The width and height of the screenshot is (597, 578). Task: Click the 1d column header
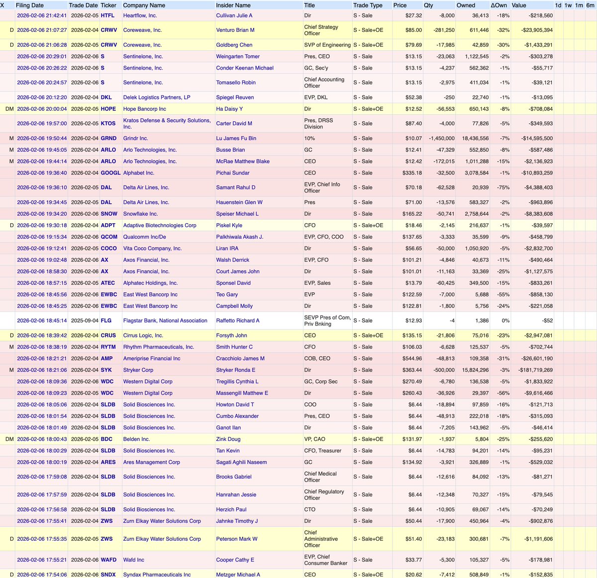point(558,5)
